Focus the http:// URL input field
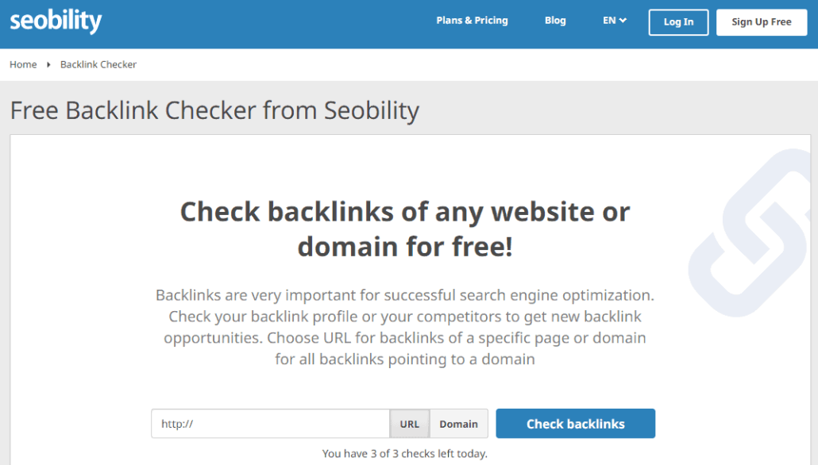This screenshot has height=465, width=818. point(270,423)
